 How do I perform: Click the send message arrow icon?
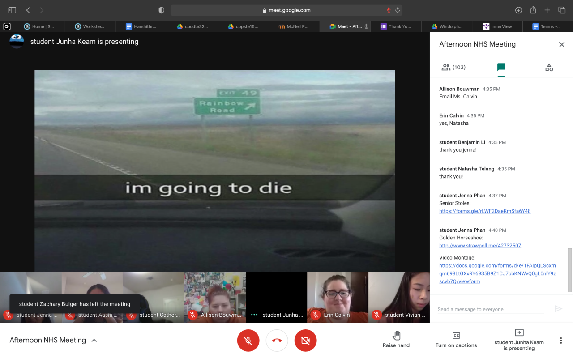tap(558, 309)
